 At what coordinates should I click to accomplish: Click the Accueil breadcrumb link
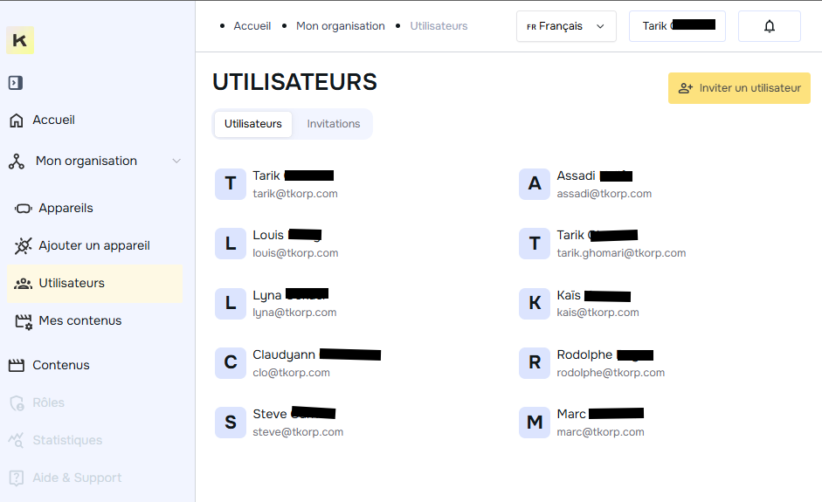coord(252,26)
